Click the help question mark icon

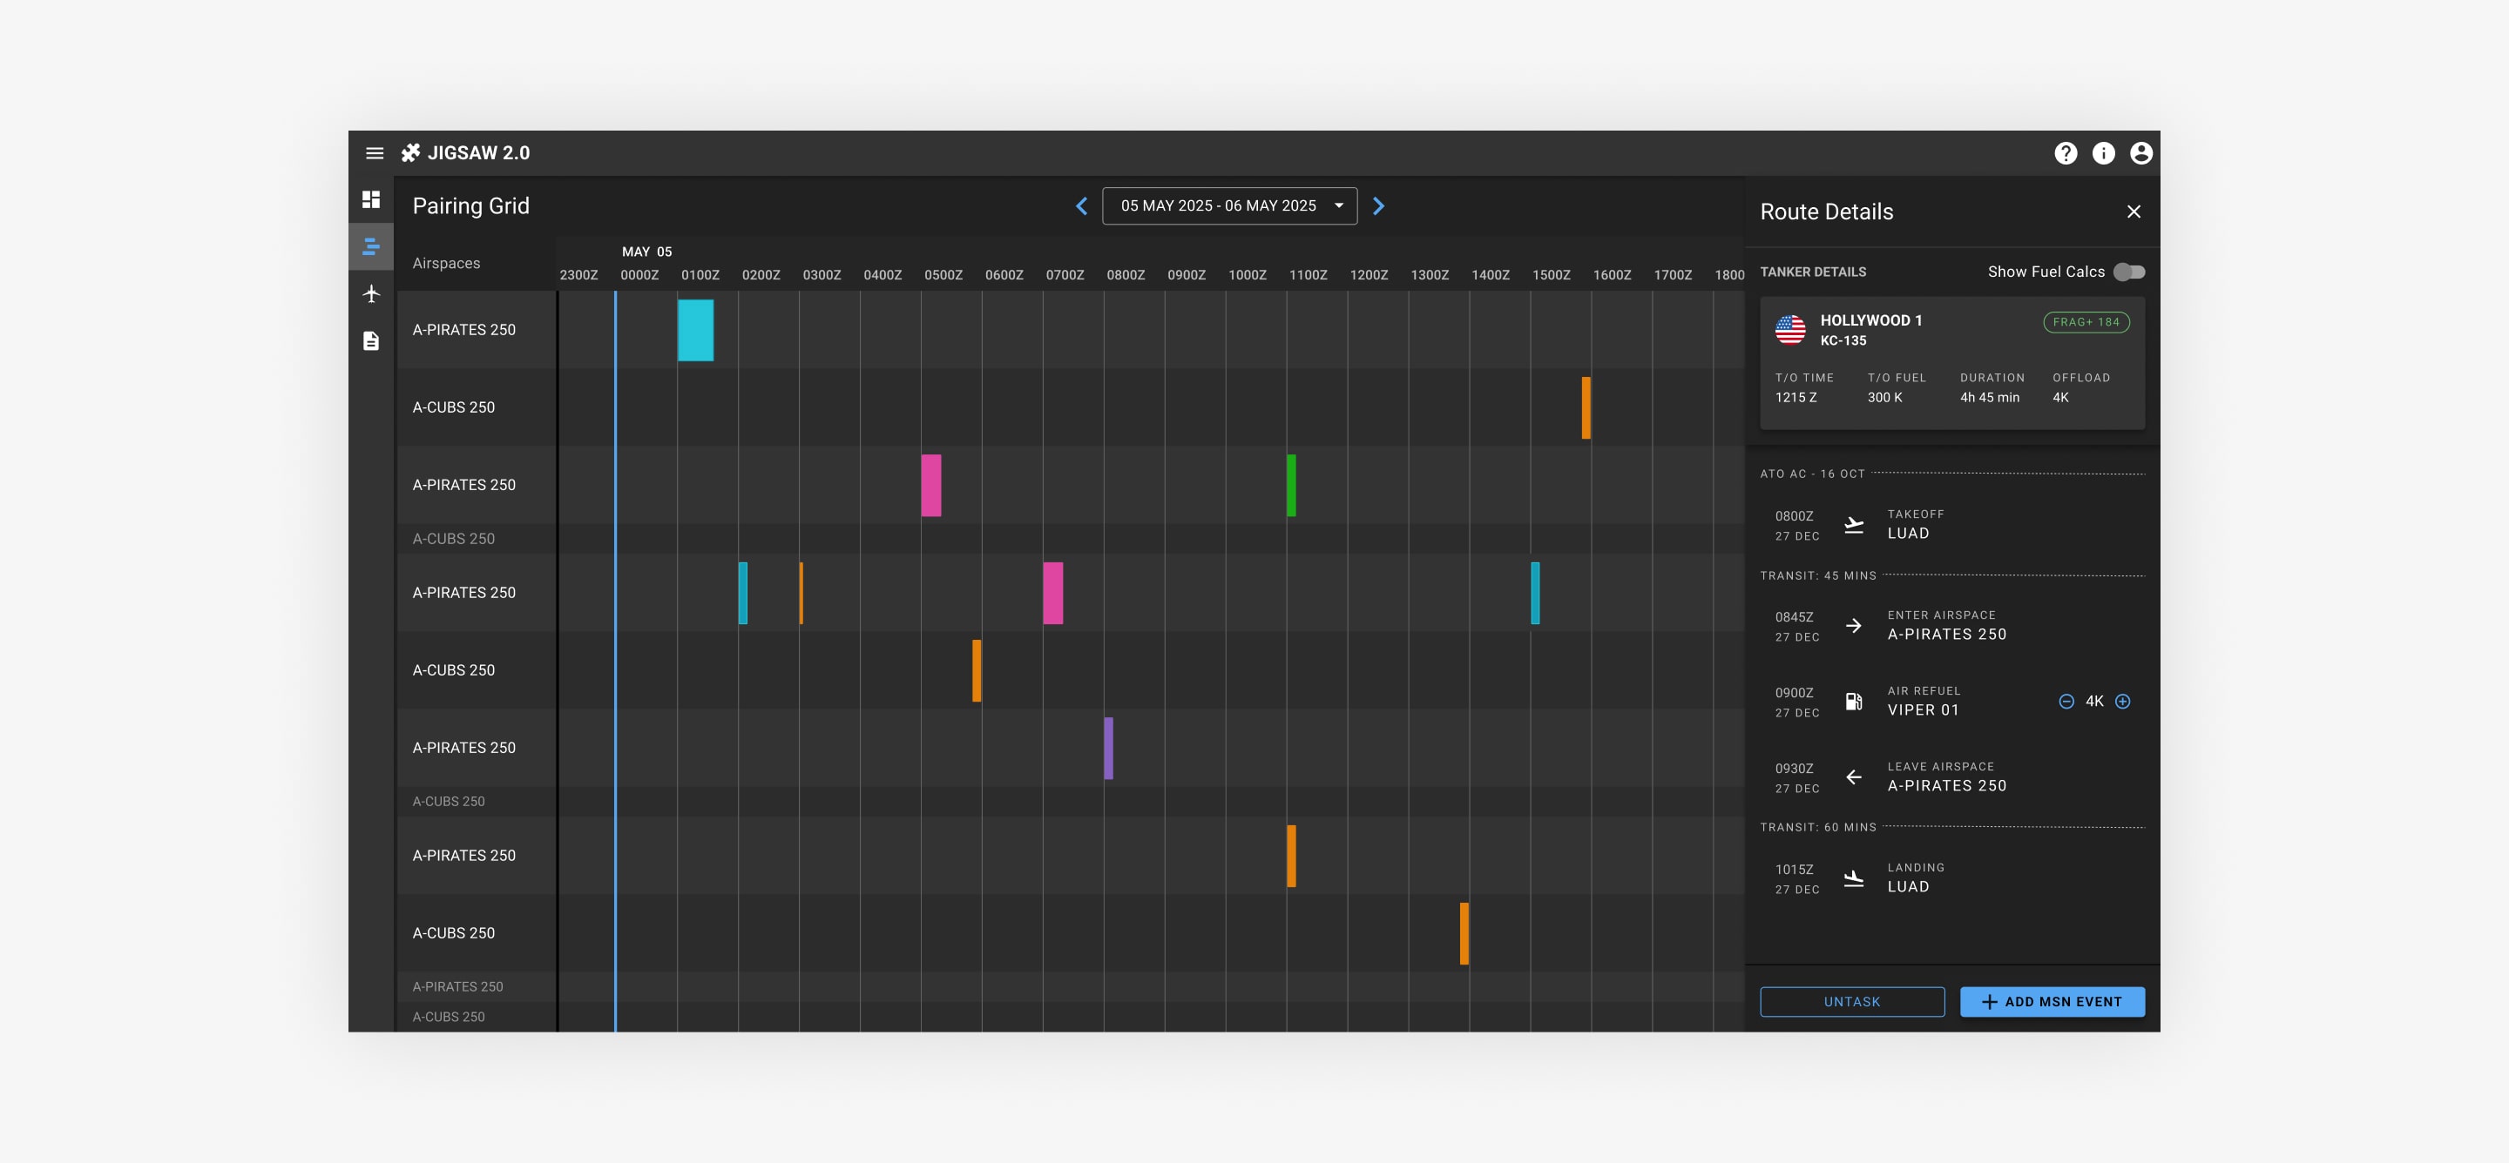click(2065, 153)
